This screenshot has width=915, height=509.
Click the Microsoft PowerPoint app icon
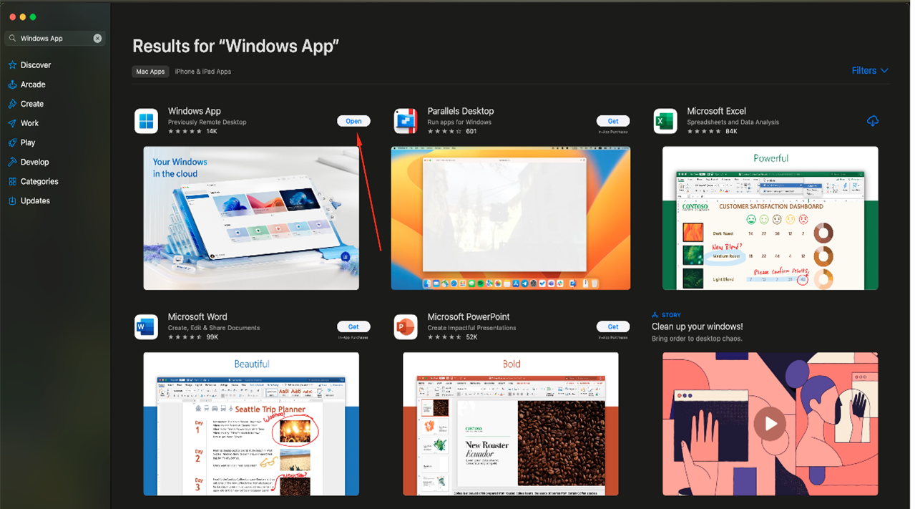pyautogui.click(x=406, y=327)
